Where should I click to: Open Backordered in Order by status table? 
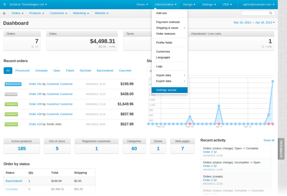coord(14,181)
